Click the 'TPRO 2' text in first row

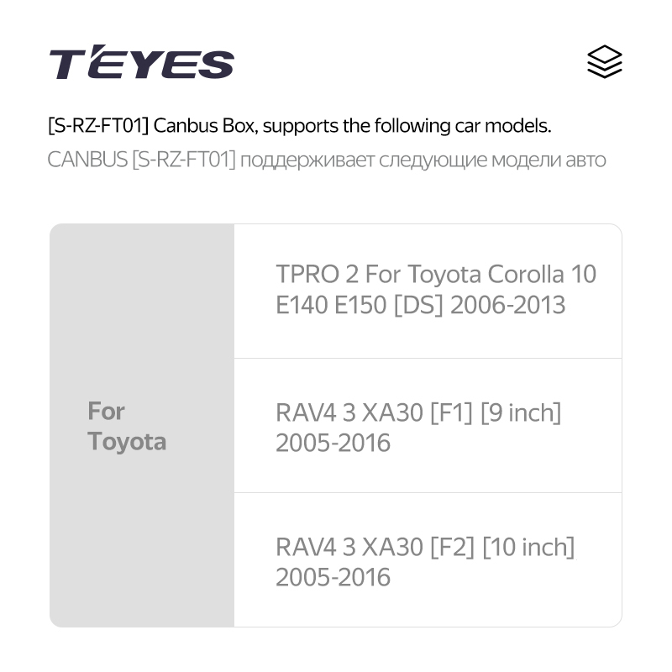318,274
